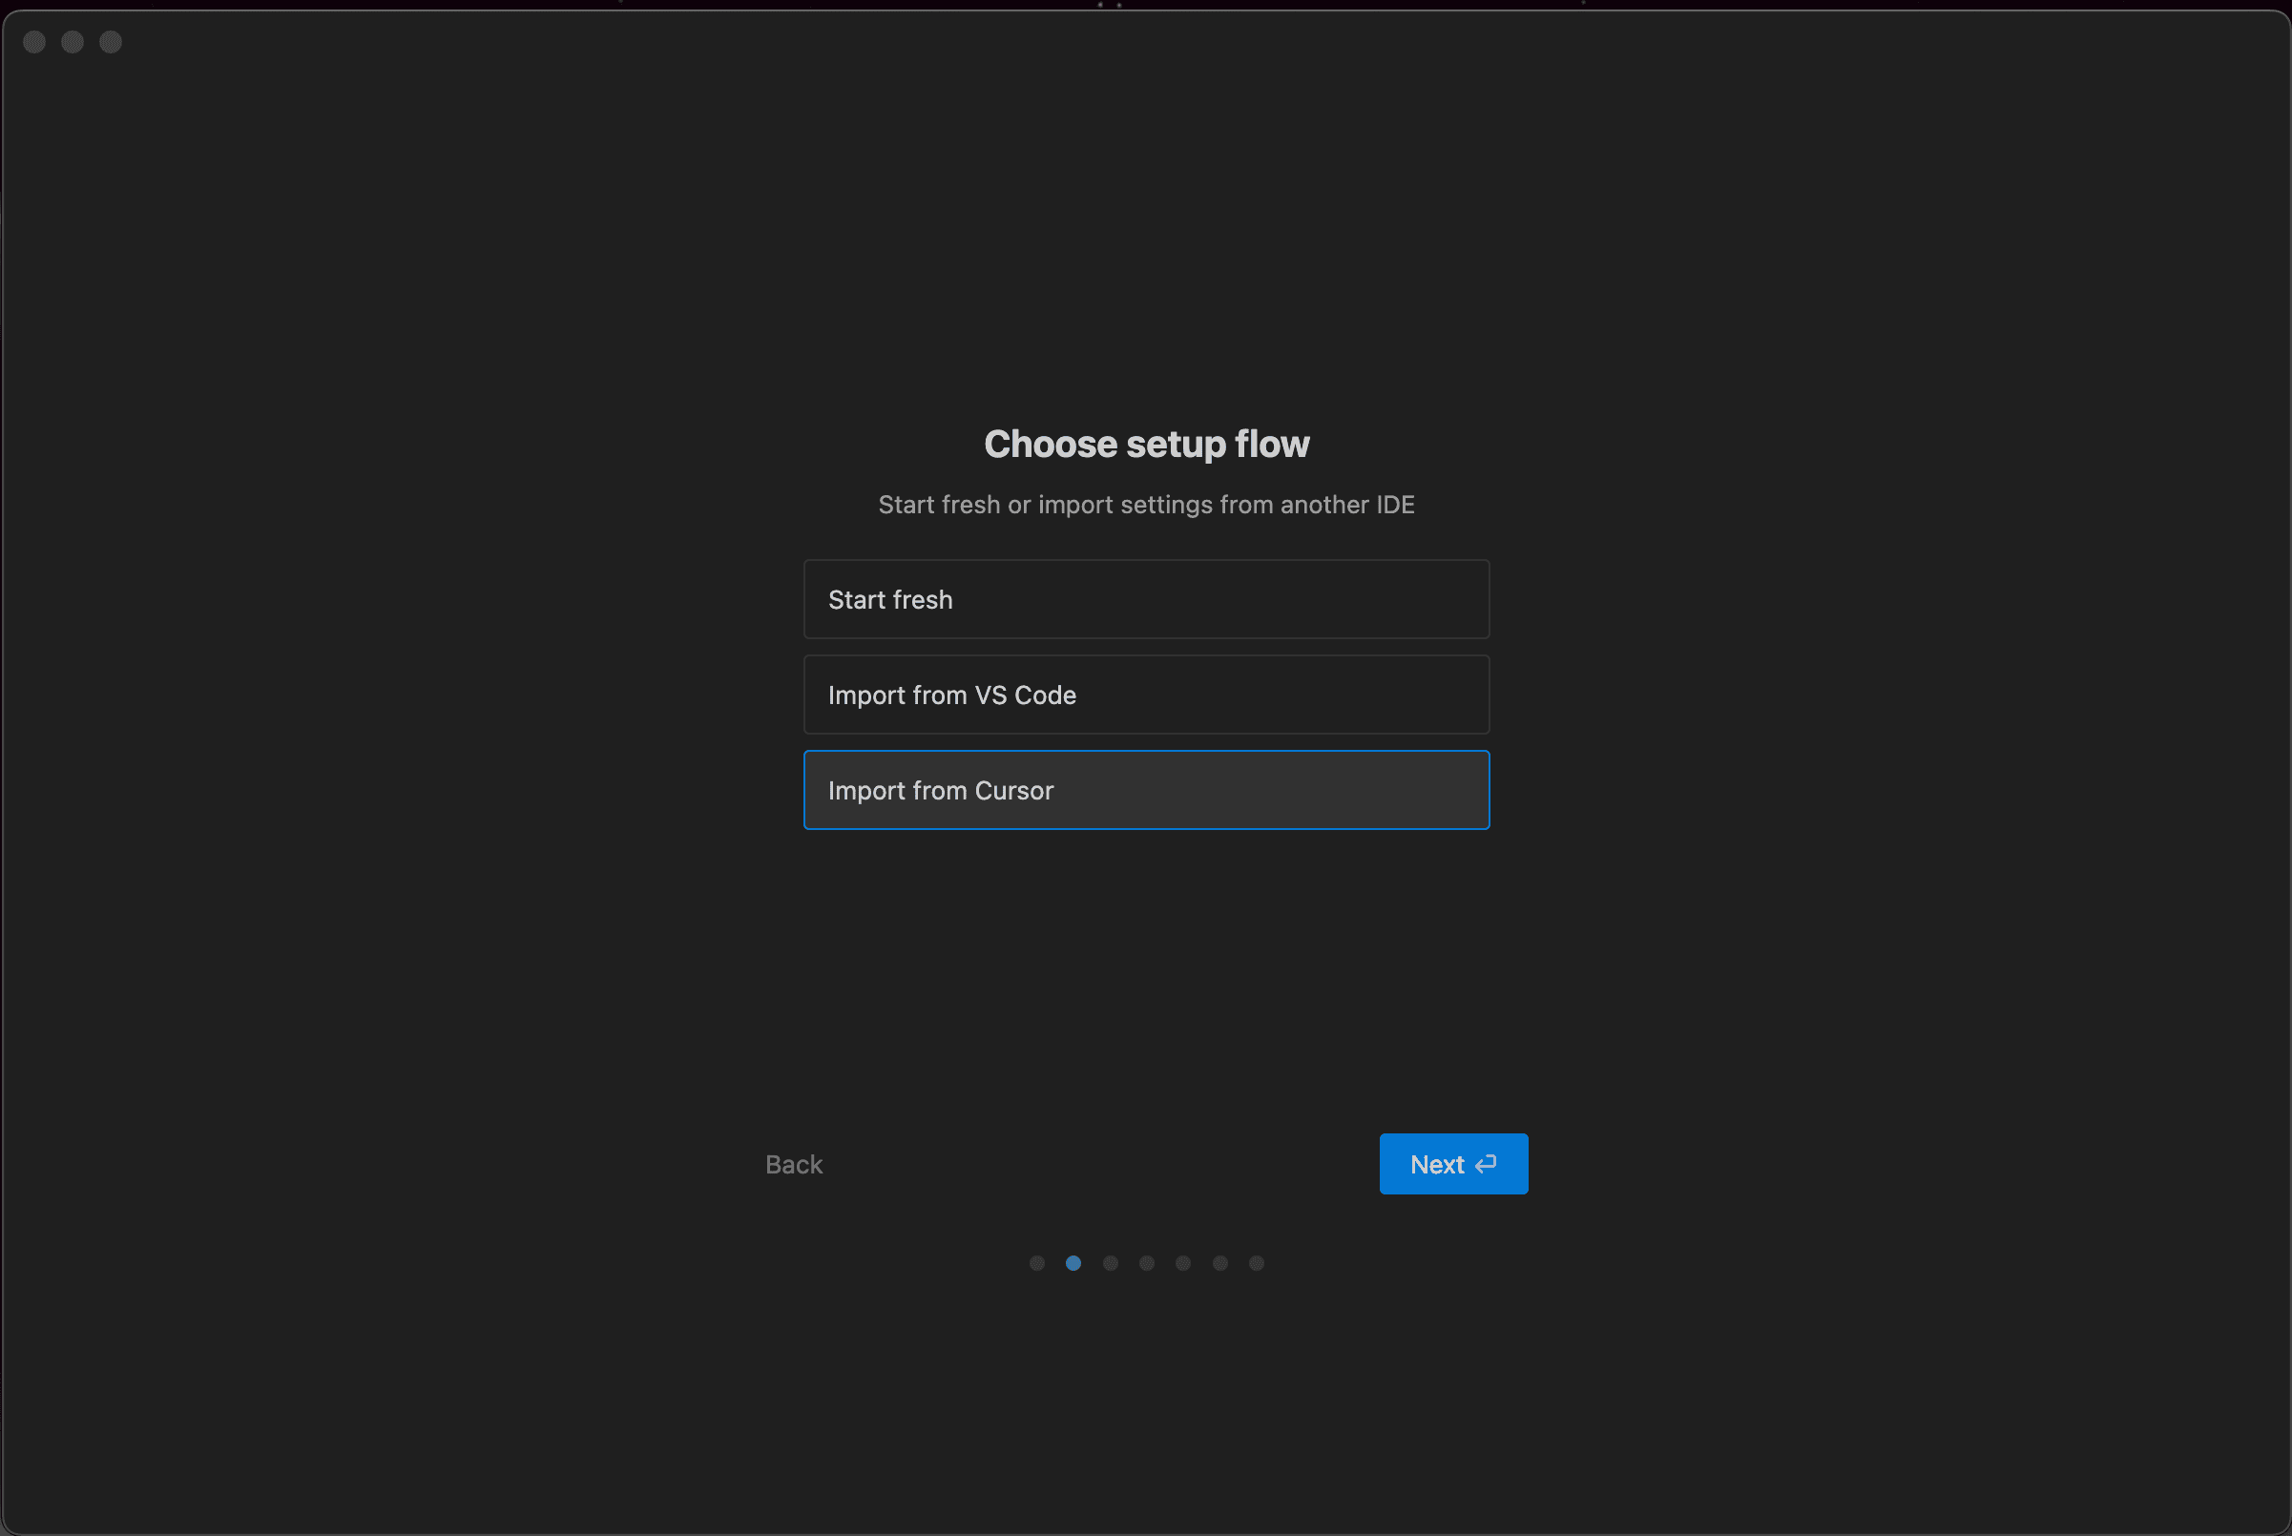Screen dimensions: 2292x1536
Task: Maximize the window with the green button
Action: [110, 42]
